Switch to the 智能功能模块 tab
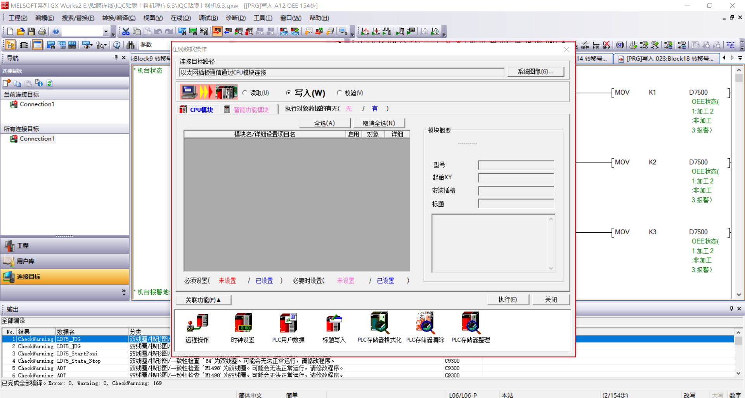The width and height of the screenshot is (745, 398). click(x=251, y=110)
